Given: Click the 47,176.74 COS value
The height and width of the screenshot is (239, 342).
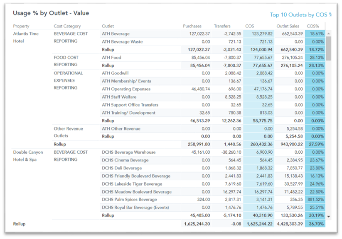Looking at the screenshot, I should (263, 89).
